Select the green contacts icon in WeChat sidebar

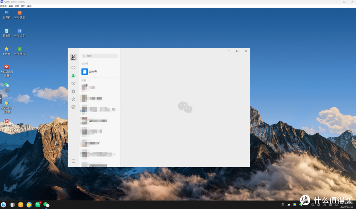point(73,75)
